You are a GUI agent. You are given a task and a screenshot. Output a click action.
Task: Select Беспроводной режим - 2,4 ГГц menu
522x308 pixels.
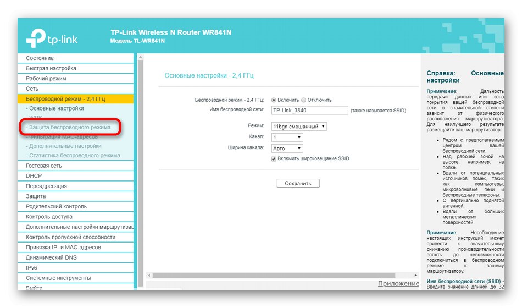[76, 99]
